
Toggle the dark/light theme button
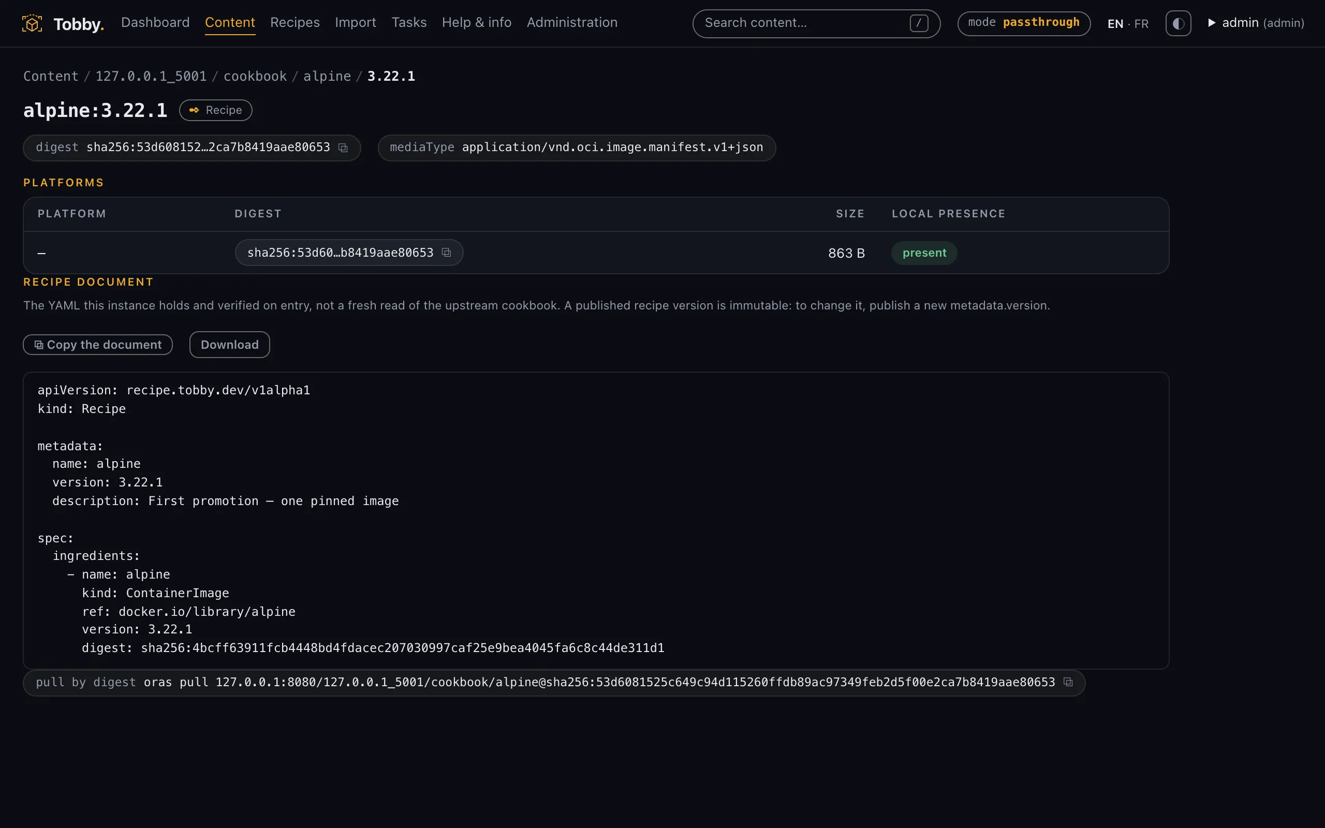(x=1178, y=24)
